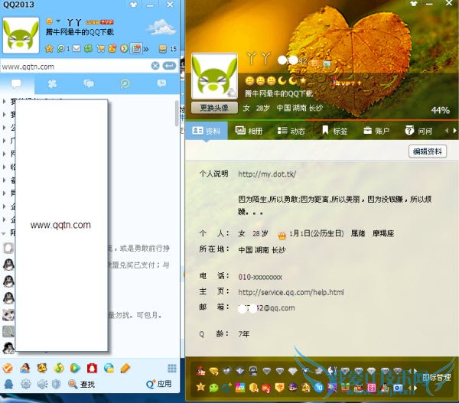This screenshot has height=403, width=459.
Task: Open the app grid manager icon
Action: [x=172, y=368]
